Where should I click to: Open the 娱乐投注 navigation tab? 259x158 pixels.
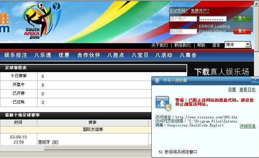point(16,55)
